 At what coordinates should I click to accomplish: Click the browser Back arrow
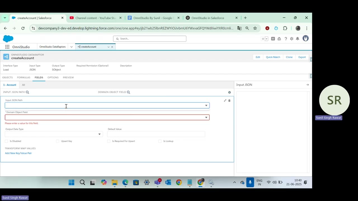5,28
